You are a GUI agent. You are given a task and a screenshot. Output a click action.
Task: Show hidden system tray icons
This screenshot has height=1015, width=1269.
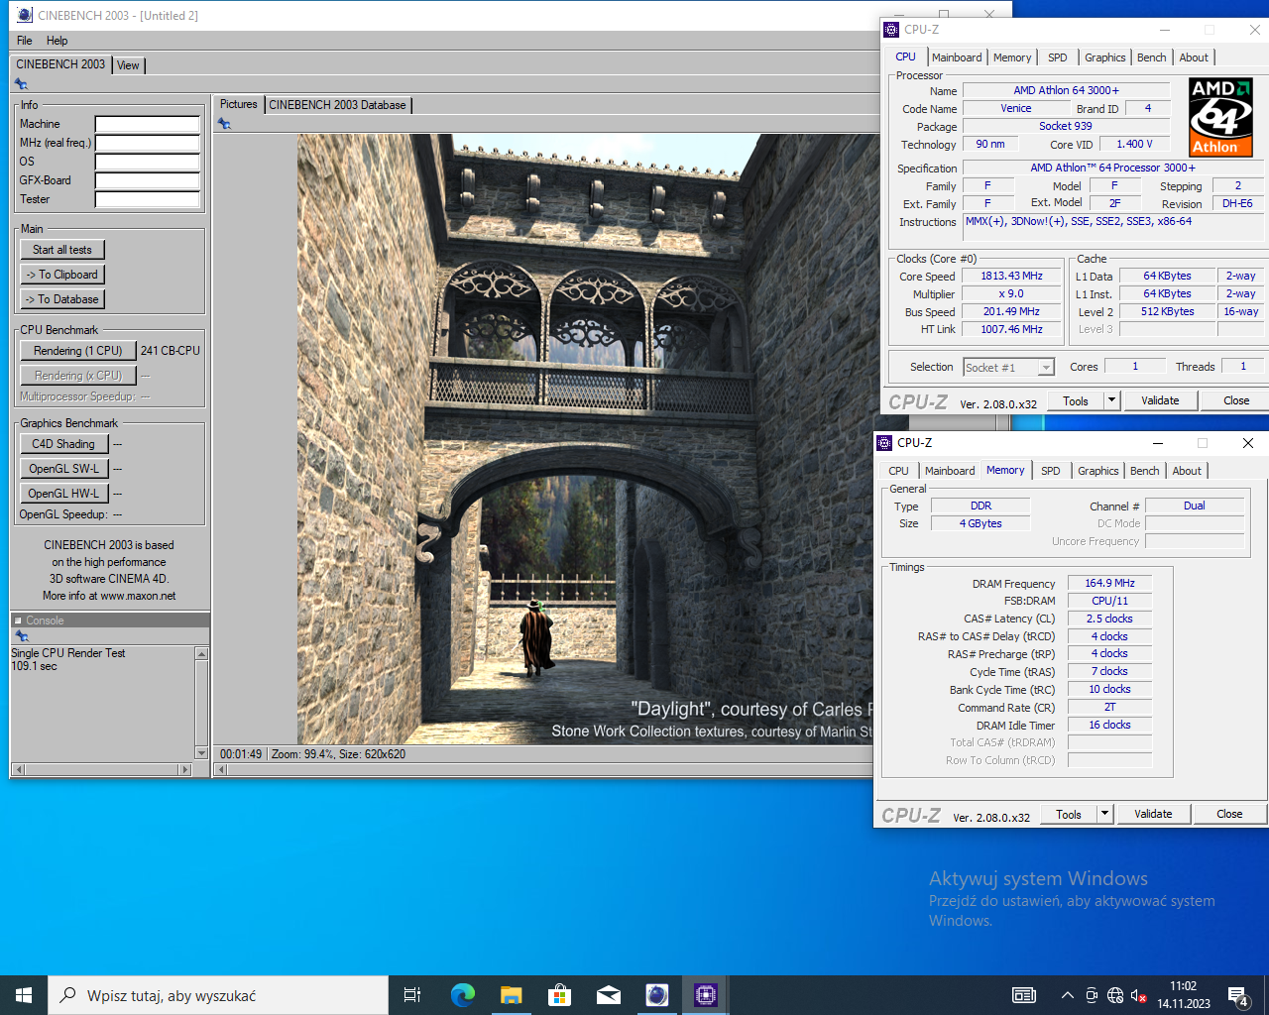pyautogui.click(x=1067, y=995)
